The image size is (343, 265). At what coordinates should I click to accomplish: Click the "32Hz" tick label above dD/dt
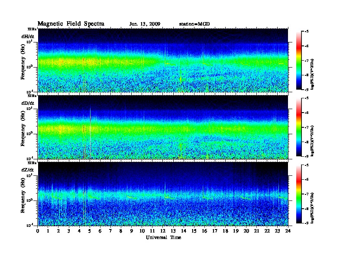32,96
